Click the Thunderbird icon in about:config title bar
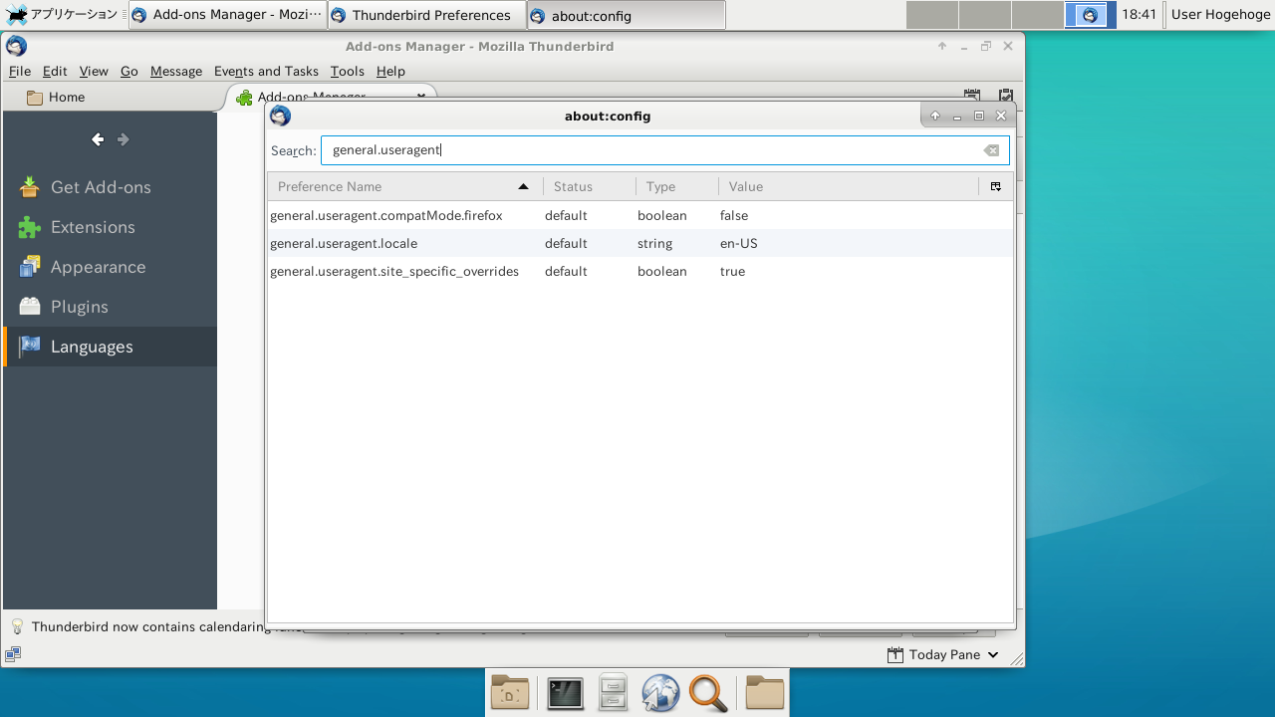Screen dimensions: 1275x717 280,116
